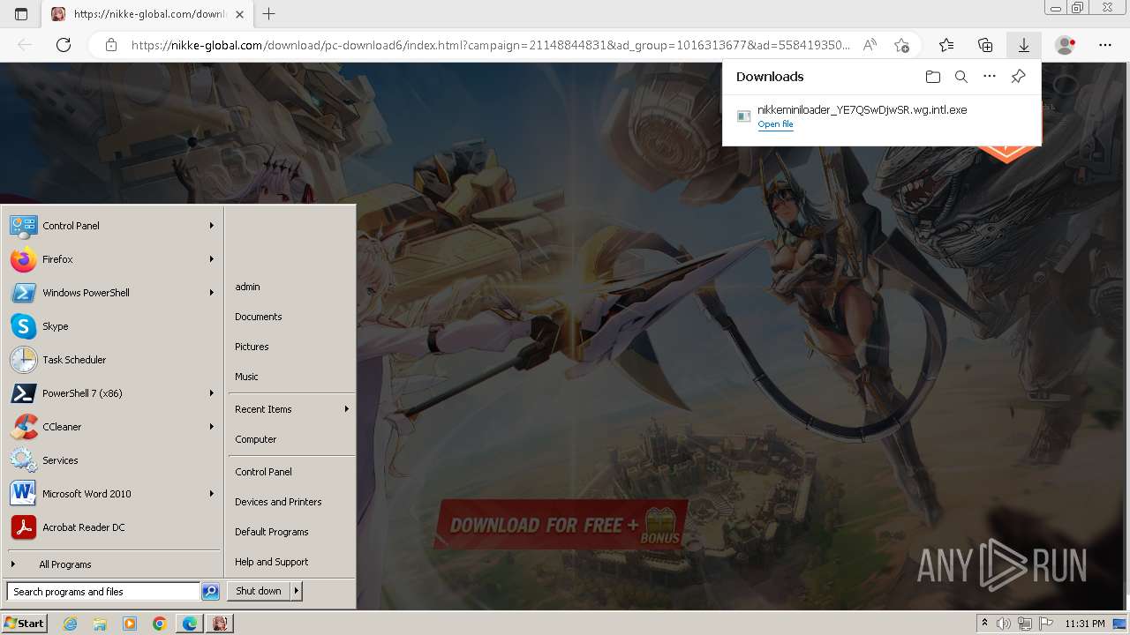1130x635 pixels.
Task: Open Devices and Printers
Action: click(278, 502)
